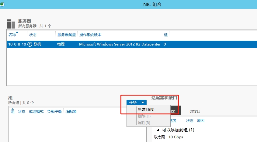Click the 属性(R) menu entry
The image size is (257, 142).
tap(144, 123)
